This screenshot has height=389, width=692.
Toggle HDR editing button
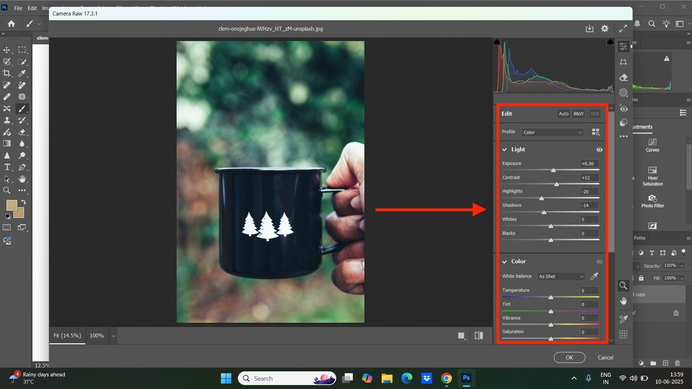(595, 114)
